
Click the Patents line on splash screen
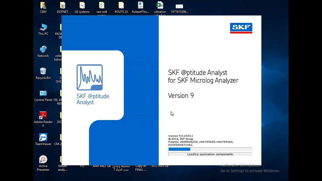pos(201,143)
